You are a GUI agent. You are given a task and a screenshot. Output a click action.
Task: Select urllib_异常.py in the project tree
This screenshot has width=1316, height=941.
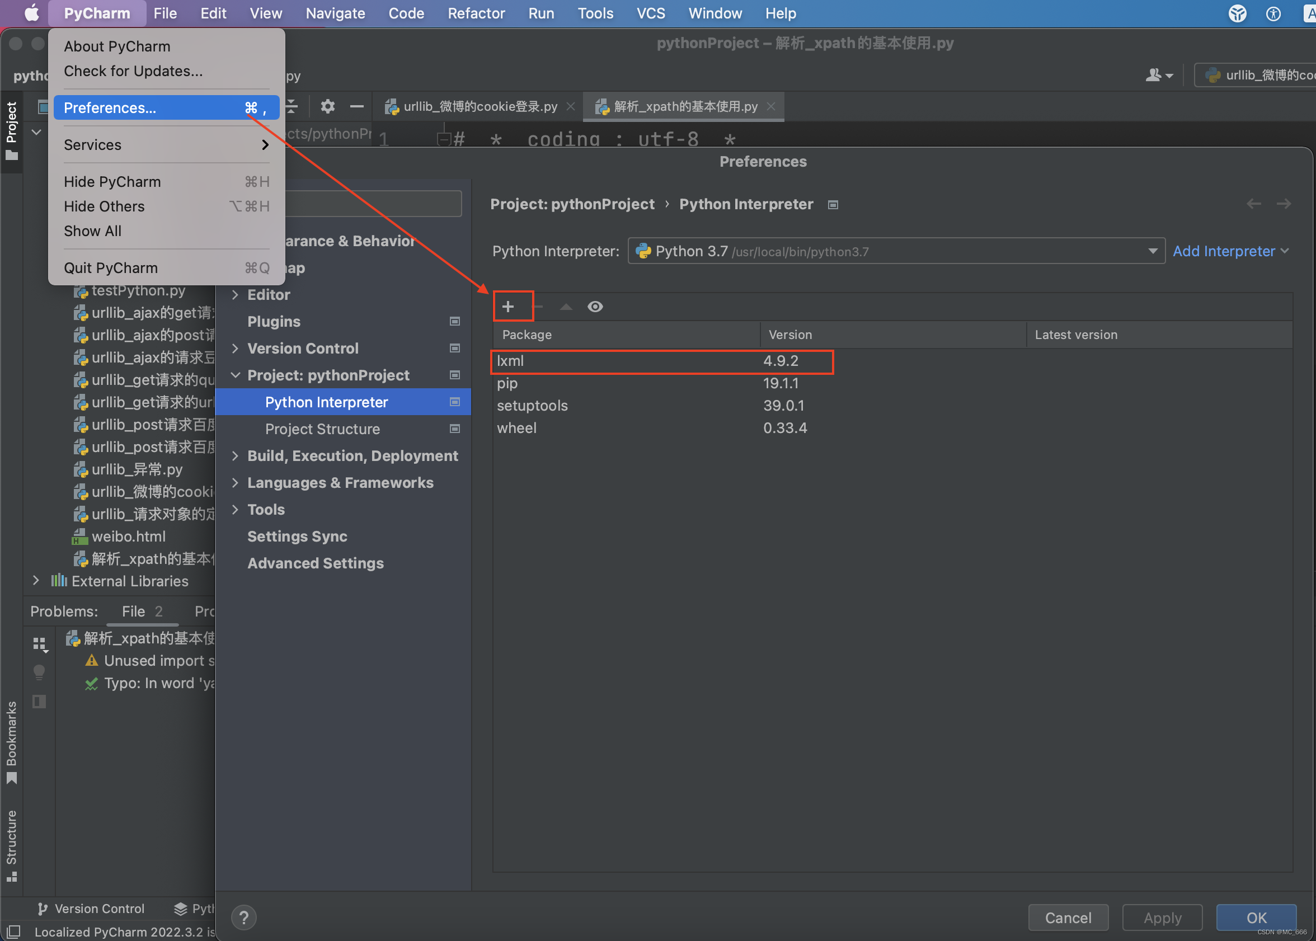[x=128, y=469]
